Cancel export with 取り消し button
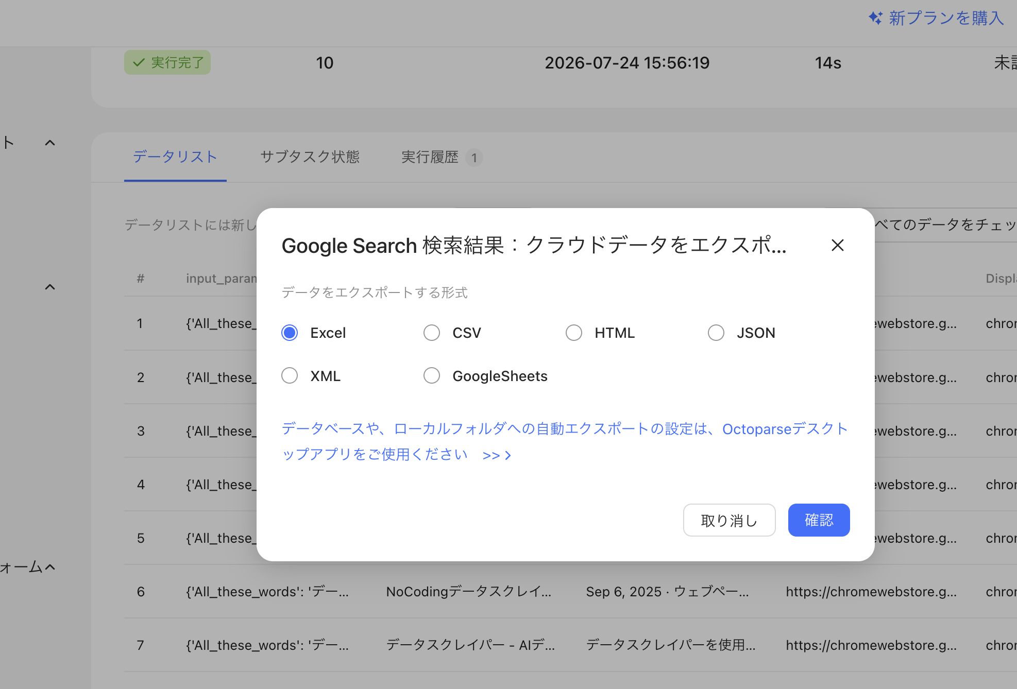Screen dimensions: 1017x689 click(x=729, y=520)
